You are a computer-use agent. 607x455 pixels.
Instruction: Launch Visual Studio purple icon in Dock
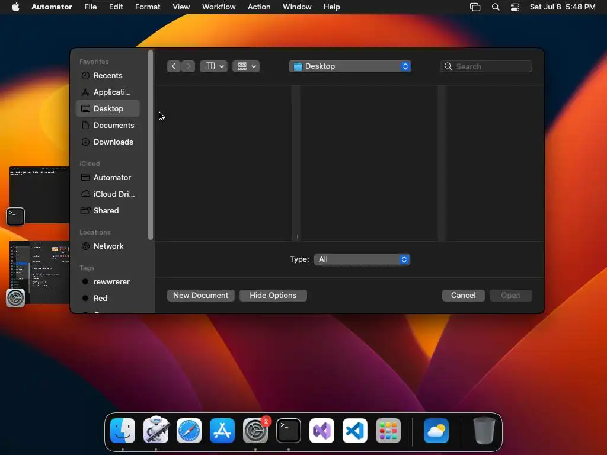pos(322,431)
